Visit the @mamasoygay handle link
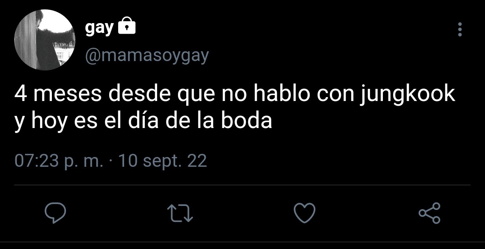The height and width of the screenshot is (249, 485). pos(147,56)
